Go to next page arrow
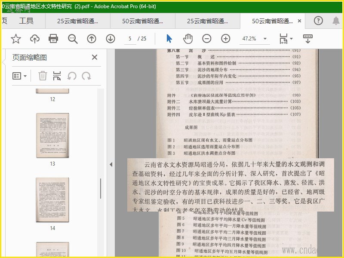The image size is (344, 258). pos(111,39)
